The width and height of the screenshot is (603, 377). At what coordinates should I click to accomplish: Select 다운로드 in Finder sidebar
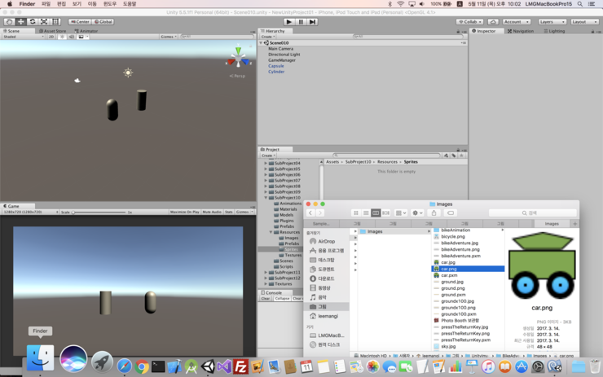327,278
